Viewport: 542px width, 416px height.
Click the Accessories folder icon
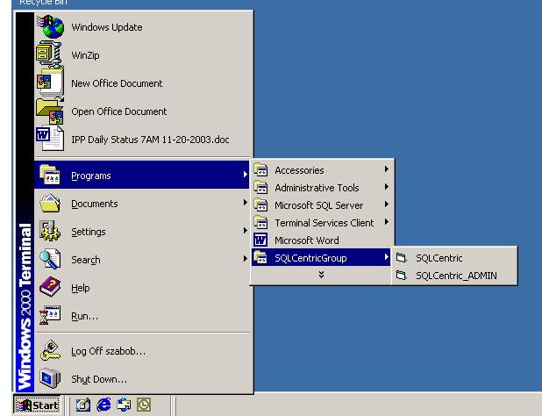(x=260, y=169)
